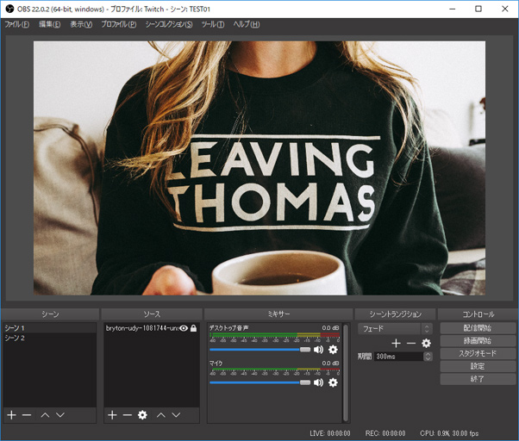Open the ヘルプ(H) menu
The width and height of the screenshot is (519, 441).
247,24
